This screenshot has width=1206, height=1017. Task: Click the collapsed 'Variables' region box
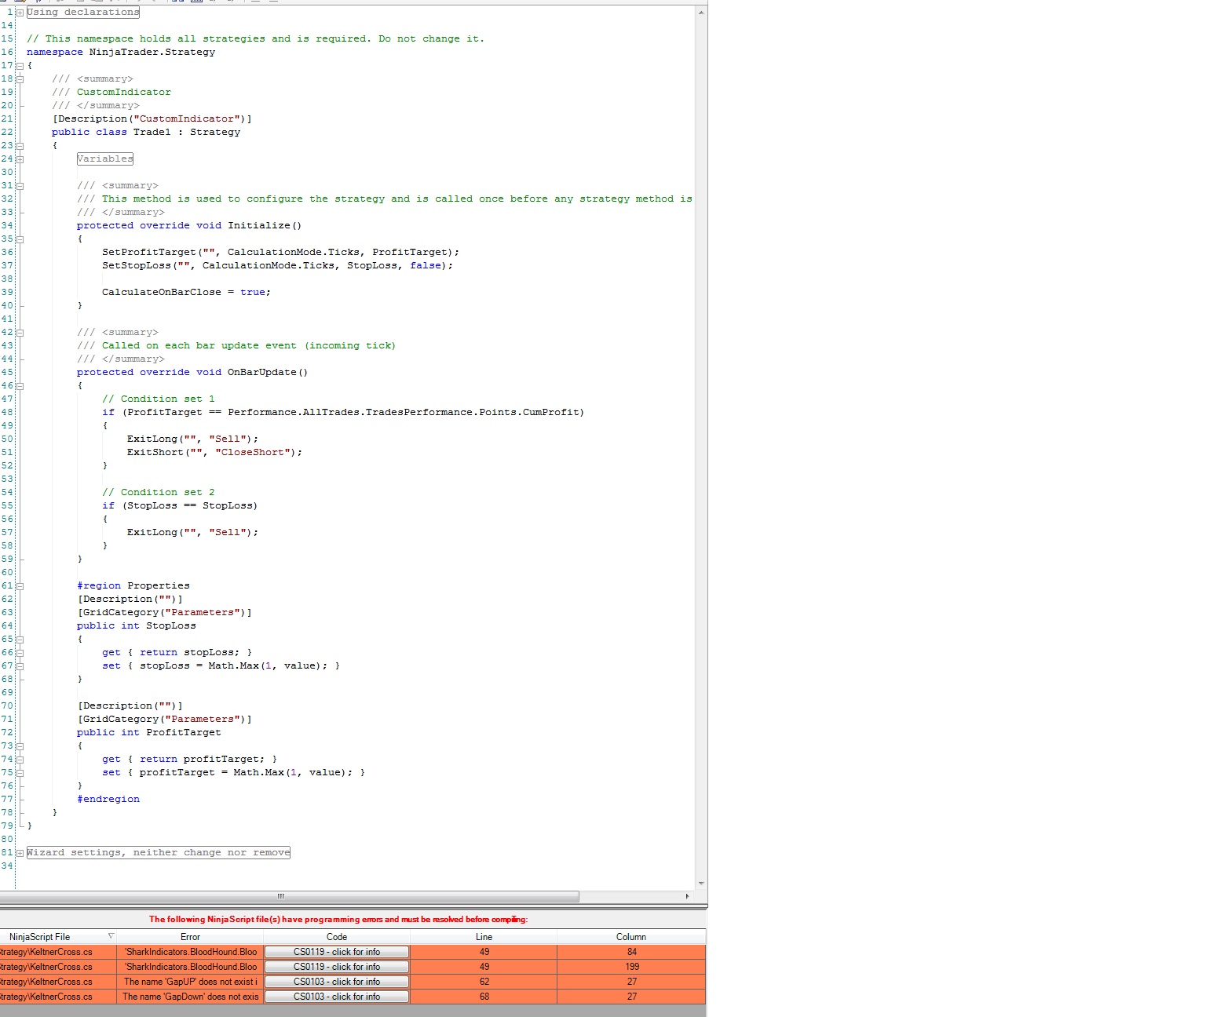(105, 159)
